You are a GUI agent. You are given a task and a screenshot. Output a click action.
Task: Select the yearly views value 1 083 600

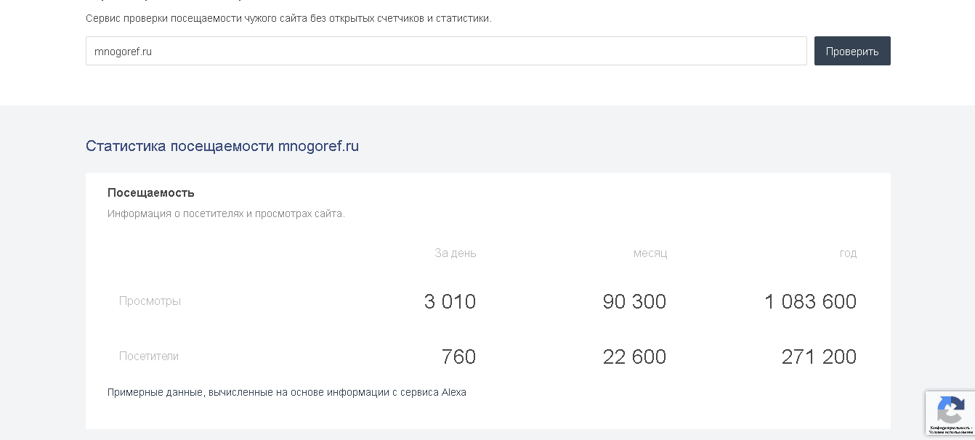809,301
